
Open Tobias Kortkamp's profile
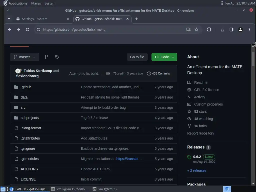(x=38, y=71)
